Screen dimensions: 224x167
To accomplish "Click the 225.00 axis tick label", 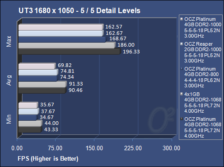I will point(133,148).
